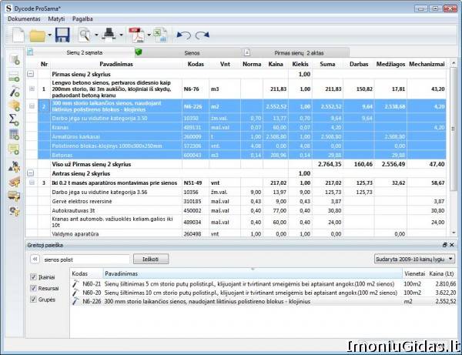
Task: Click the redo arrow
Action: pyautogui.click(x=202, y=35)
